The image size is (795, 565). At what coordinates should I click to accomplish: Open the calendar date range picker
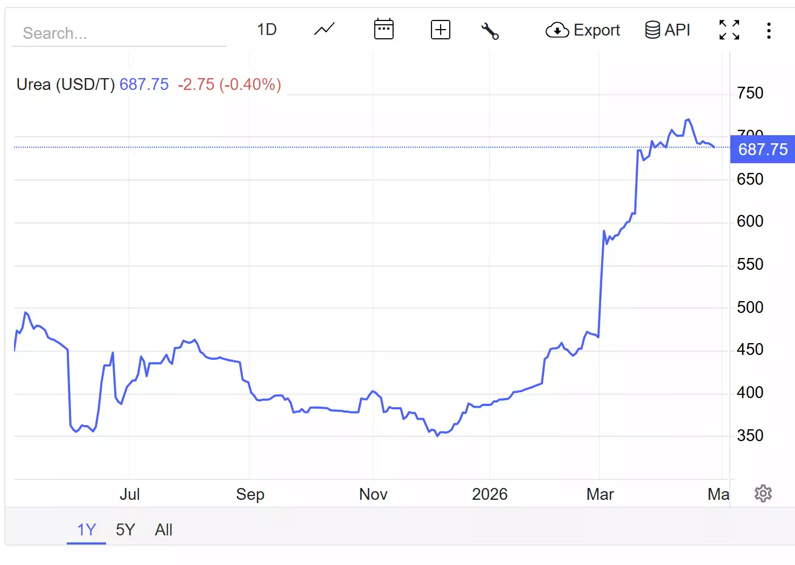coord(383,30)
